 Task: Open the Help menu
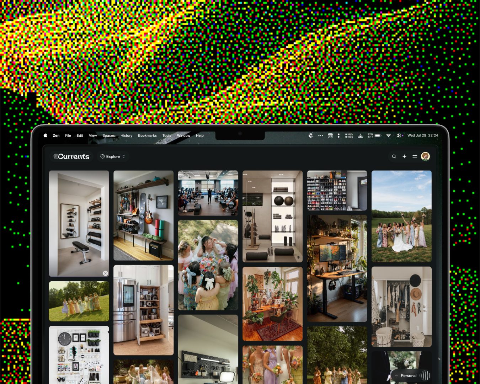(x=200, y=135)
